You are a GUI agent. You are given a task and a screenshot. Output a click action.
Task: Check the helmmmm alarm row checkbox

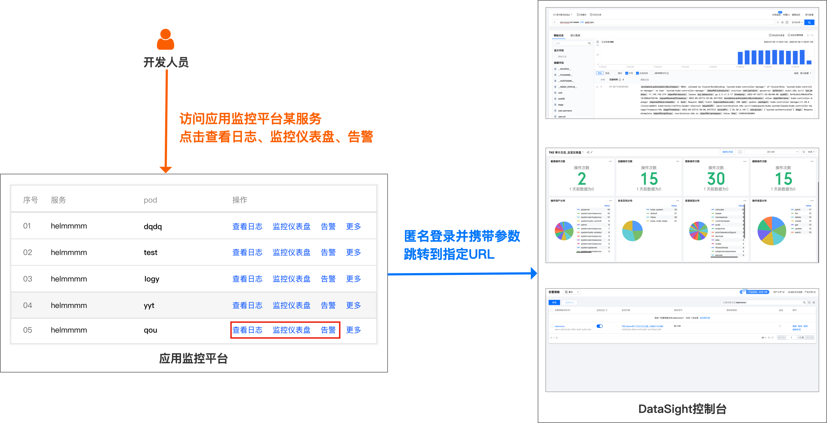(552, 326)
